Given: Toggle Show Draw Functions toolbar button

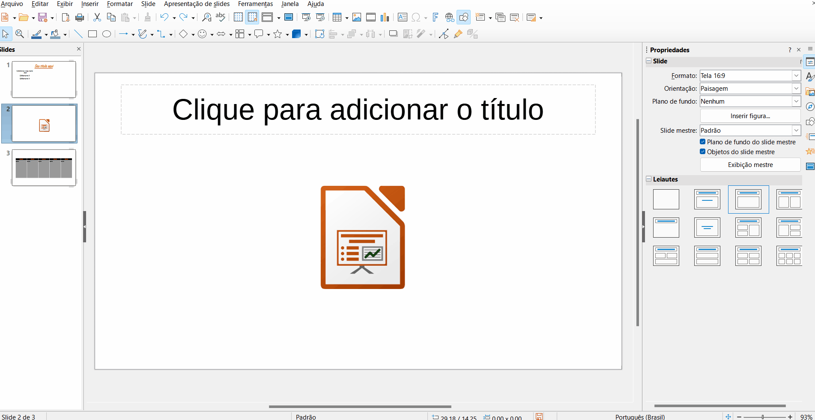Looking at the screenshot, I should click(x=464, y=18).
